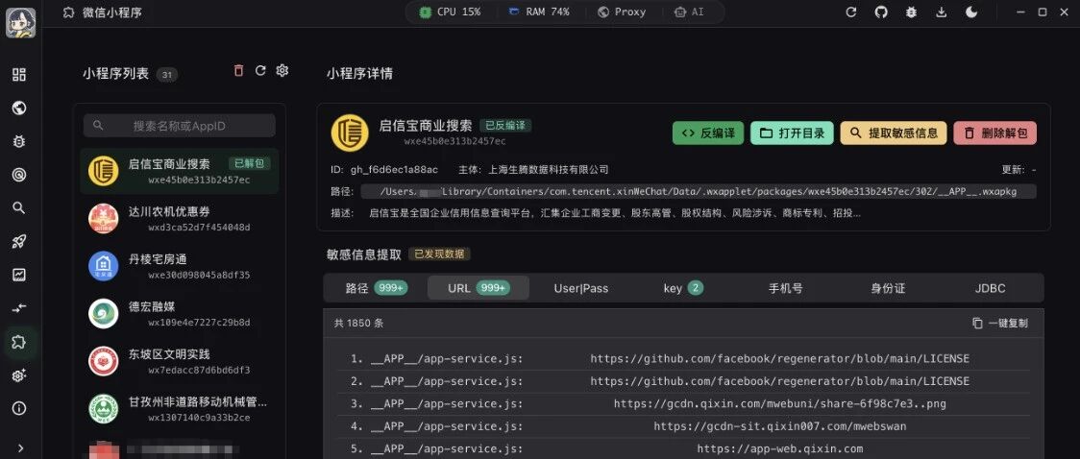Open the info circle icon in sidebar
The width and height of the screenshot is (1080, 459).
click(x=19, y=408)
